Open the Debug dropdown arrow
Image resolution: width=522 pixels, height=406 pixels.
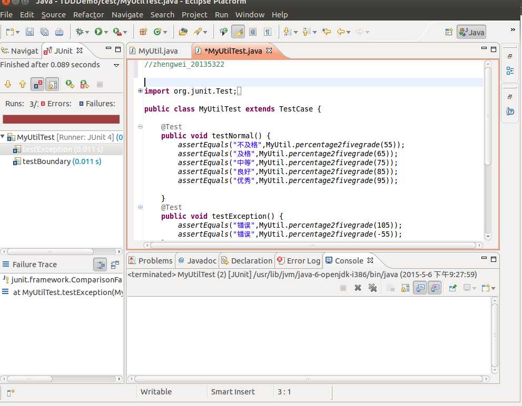(x=87, y=32)
